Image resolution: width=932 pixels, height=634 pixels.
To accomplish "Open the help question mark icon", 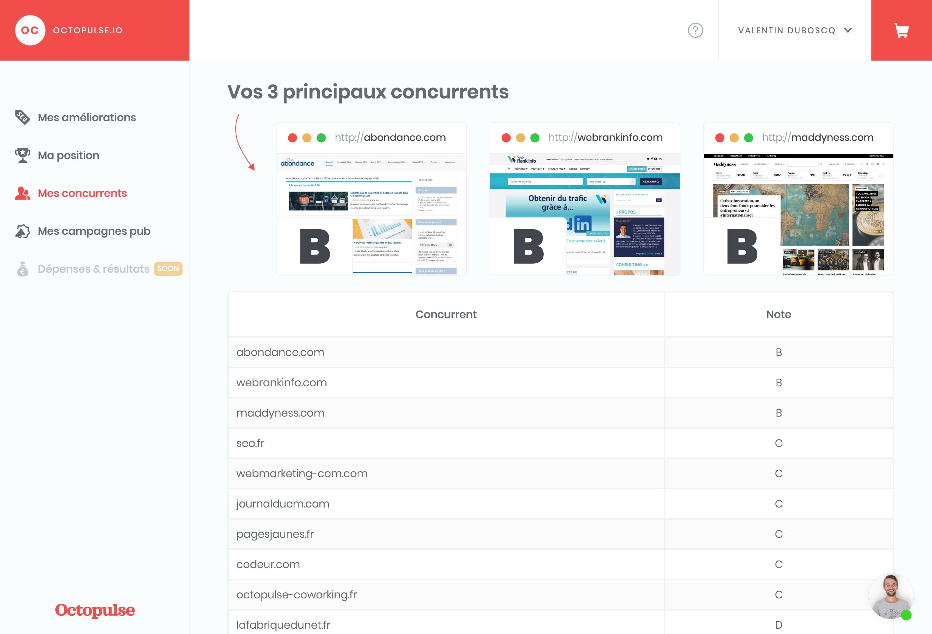I will pyautogui.click(x=695, y=30).
